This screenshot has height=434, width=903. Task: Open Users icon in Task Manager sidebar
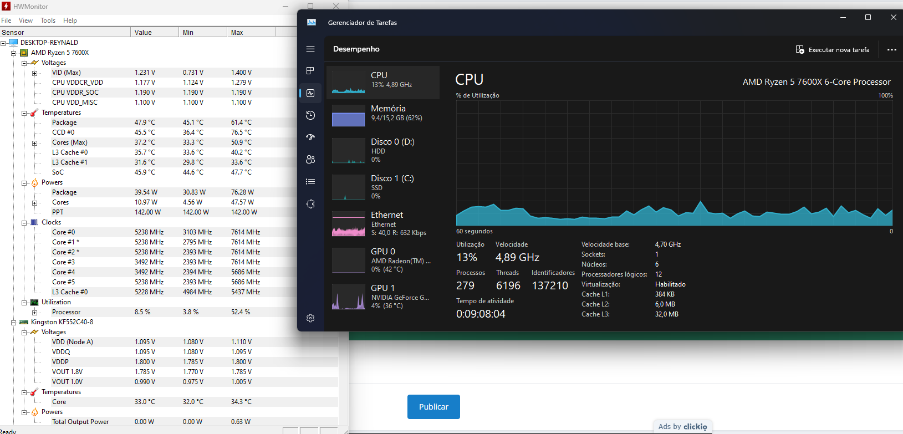(x=310, y=159)
